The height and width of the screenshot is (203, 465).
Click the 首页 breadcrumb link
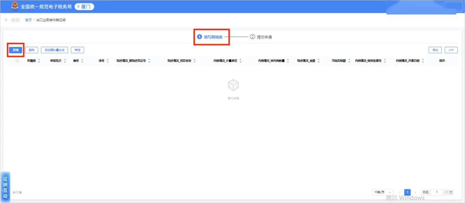coord(28,20)
